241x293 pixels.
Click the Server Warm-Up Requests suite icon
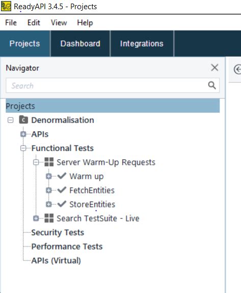(x=49, y=162)
